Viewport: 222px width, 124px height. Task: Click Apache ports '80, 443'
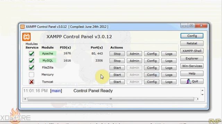pyautogui.click(x=97, y=53)
